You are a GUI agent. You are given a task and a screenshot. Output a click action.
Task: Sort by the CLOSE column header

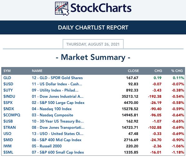133,71
